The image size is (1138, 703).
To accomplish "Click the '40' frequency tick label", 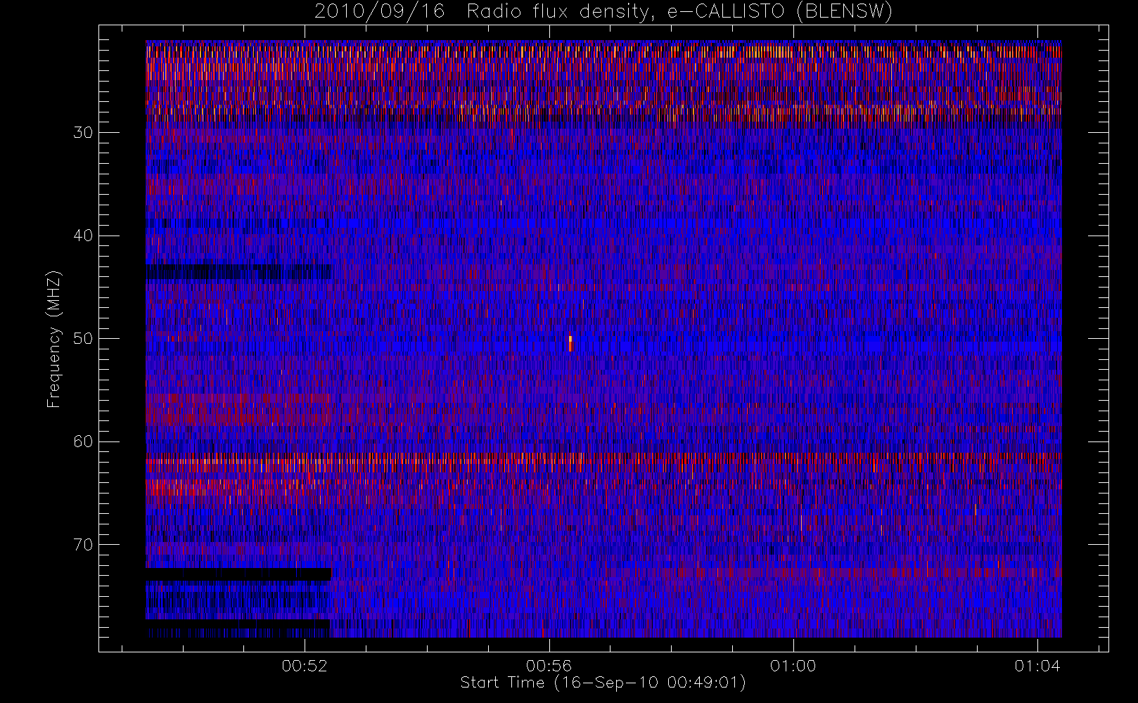I will (83, 236).
